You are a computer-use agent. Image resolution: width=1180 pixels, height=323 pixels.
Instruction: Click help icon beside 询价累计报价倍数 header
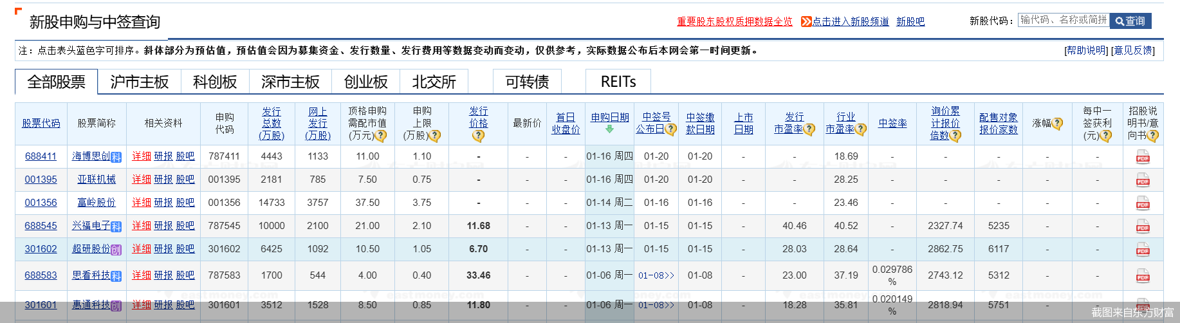955,136
